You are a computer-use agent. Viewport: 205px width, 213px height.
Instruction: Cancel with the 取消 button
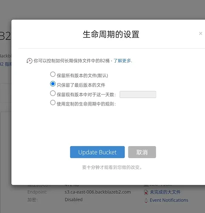[x=142, y=152]
